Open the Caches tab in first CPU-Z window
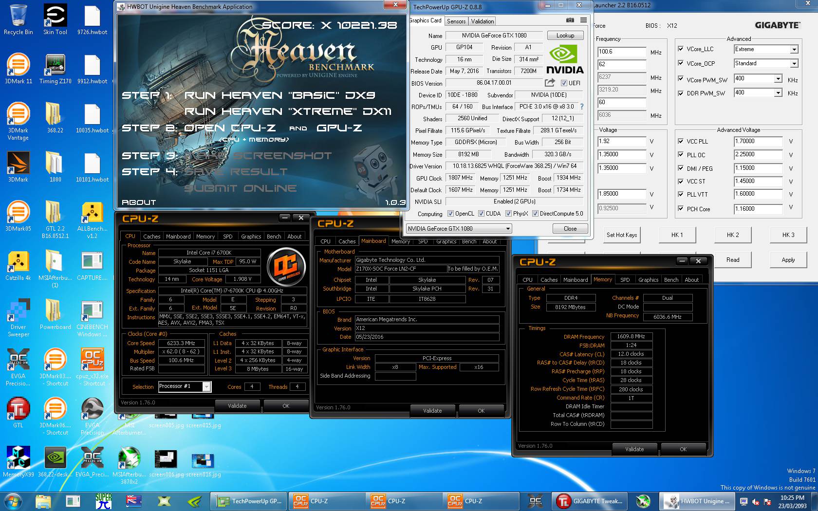 (x=151, y=237)
